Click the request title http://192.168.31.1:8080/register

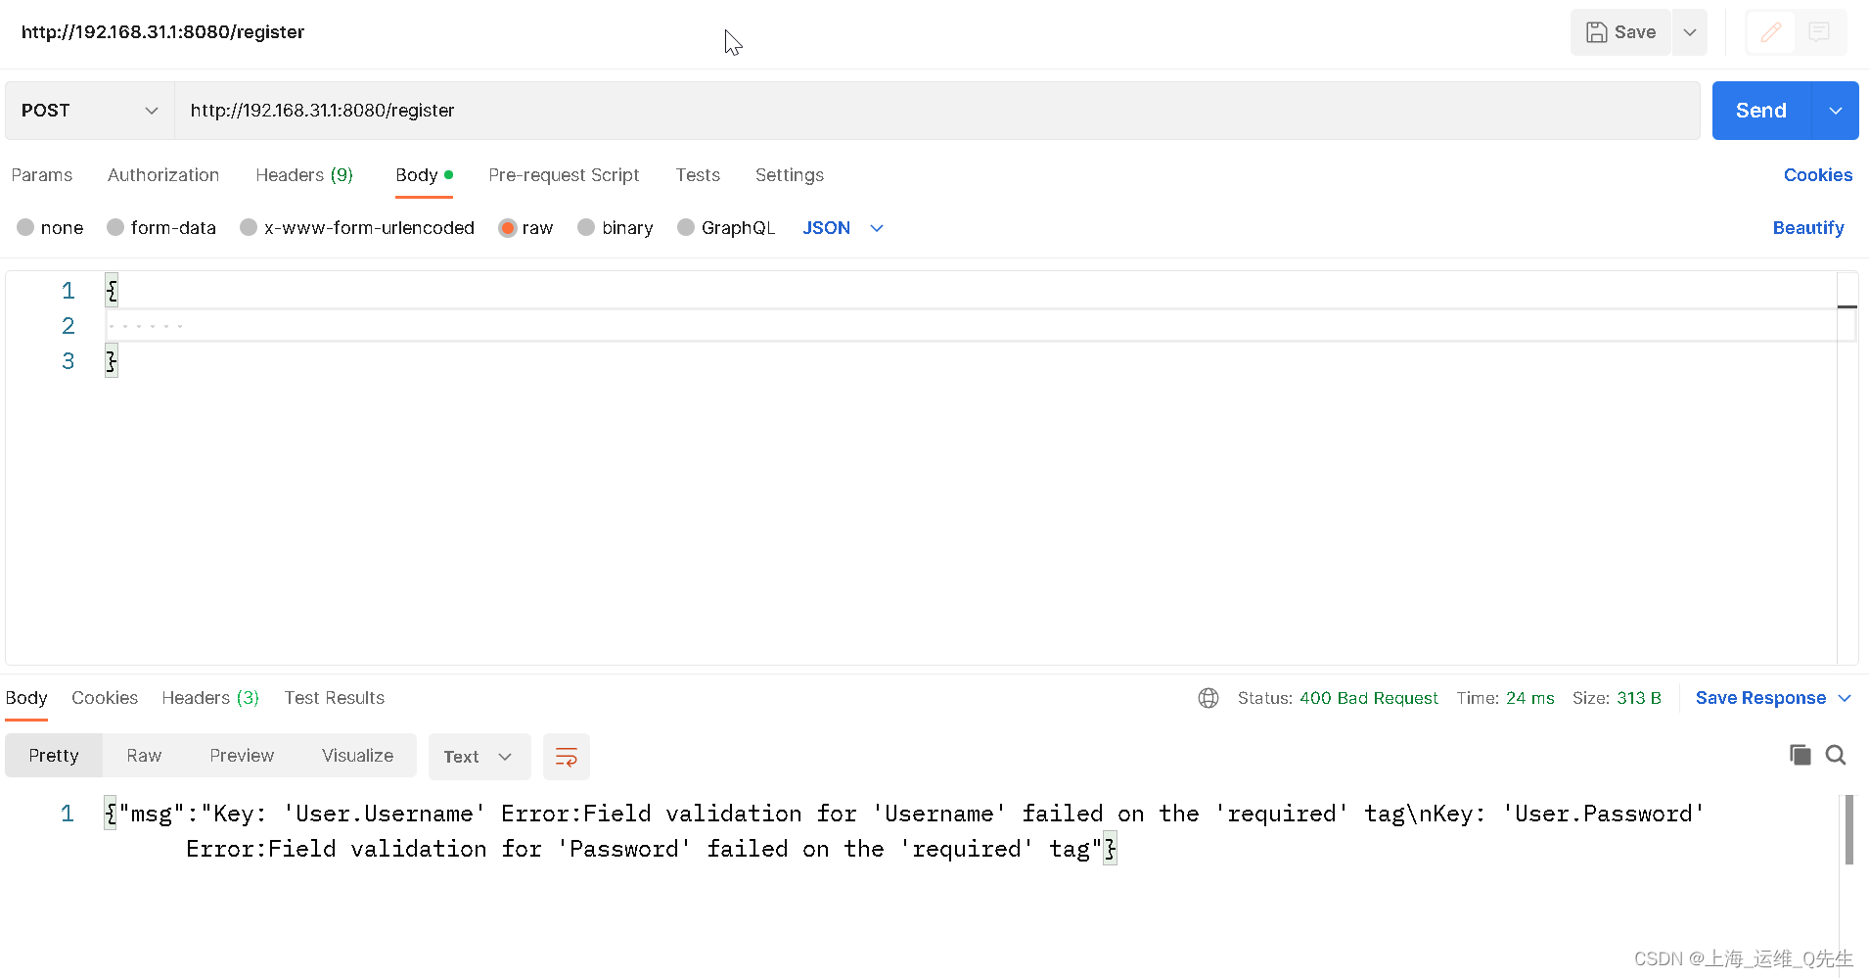pos(162,32)
